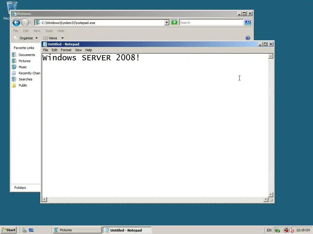Viewport: 313px width, 234px height.
Task: Open Notepad File menu
Action: click(46, 50)
